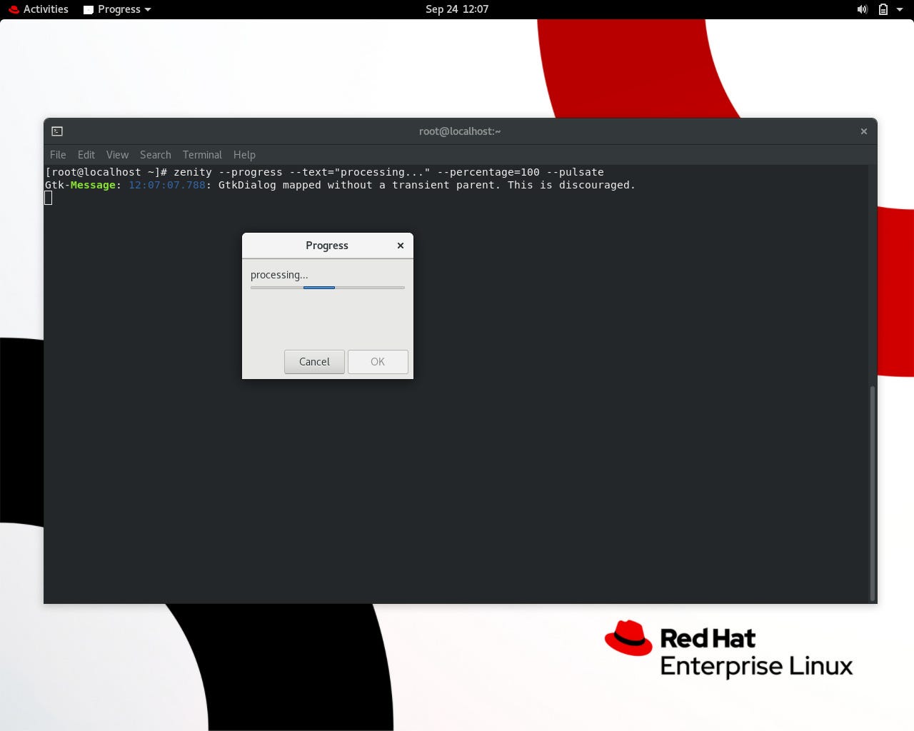The width and height of the screenshot is (914, 731).
Task: Open the Search menu
Action: point(155,155)
